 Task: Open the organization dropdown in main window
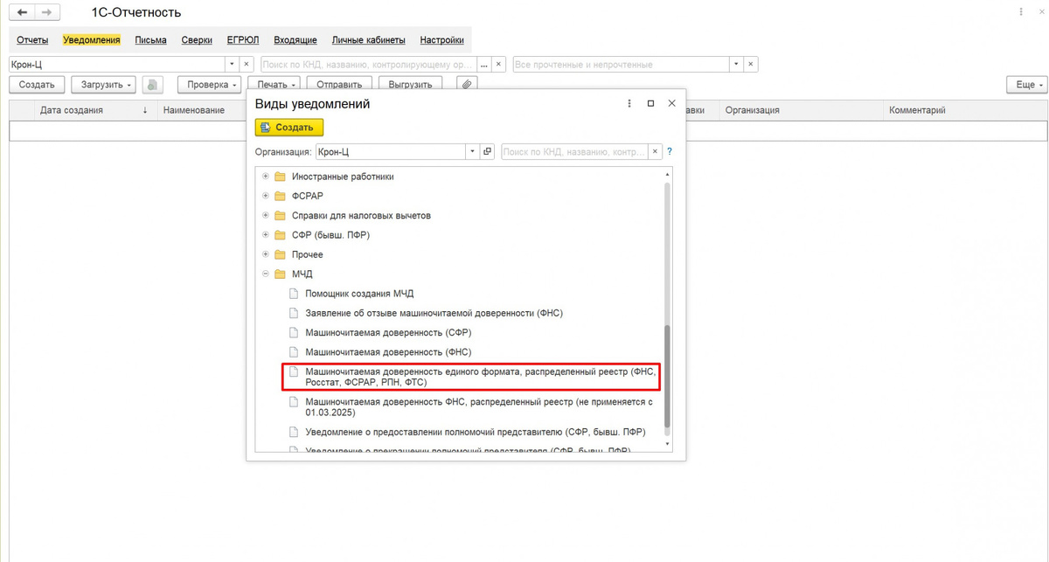point(232,65)
